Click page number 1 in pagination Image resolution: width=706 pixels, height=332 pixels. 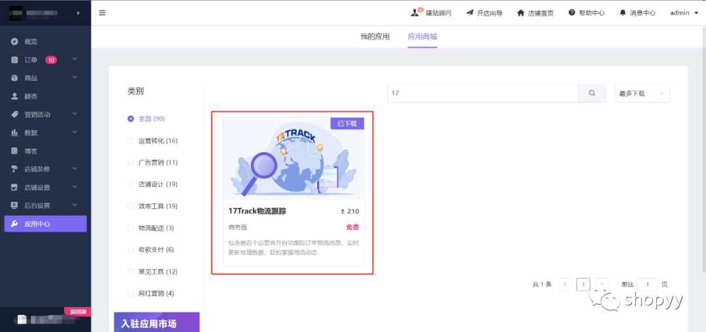[x=583, y=284]
